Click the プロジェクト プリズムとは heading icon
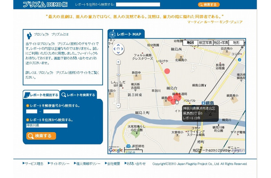Image resolution: width=271 pixels, height=178 pixels. (x=29, y=36)
